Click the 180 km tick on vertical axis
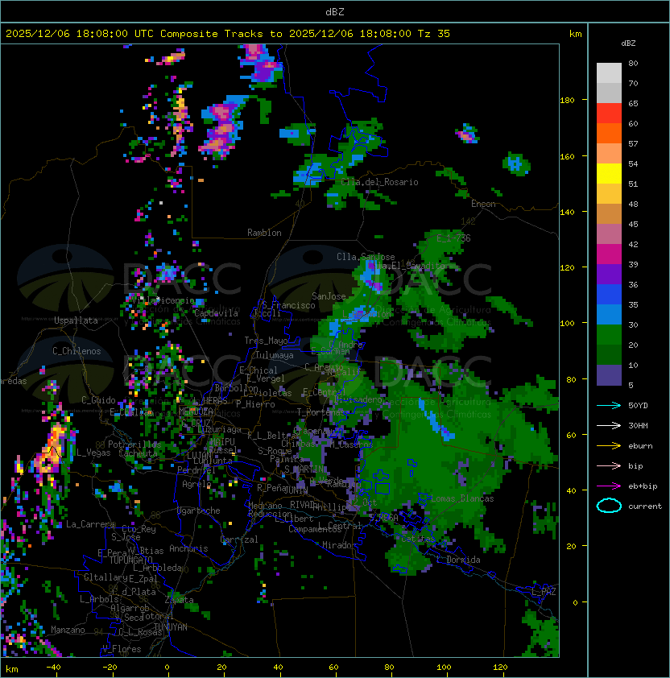The image size is (670, 678). 567,101
